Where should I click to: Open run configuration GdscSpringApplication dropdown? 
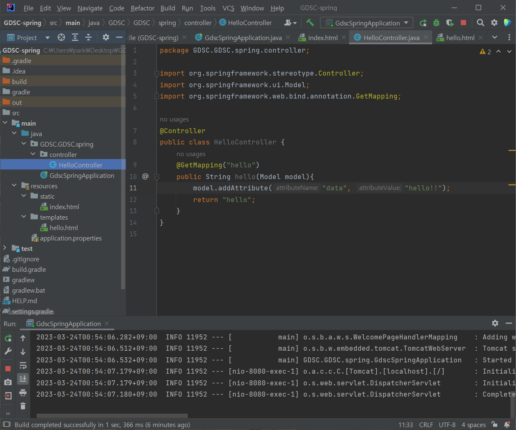coord(367,23)
